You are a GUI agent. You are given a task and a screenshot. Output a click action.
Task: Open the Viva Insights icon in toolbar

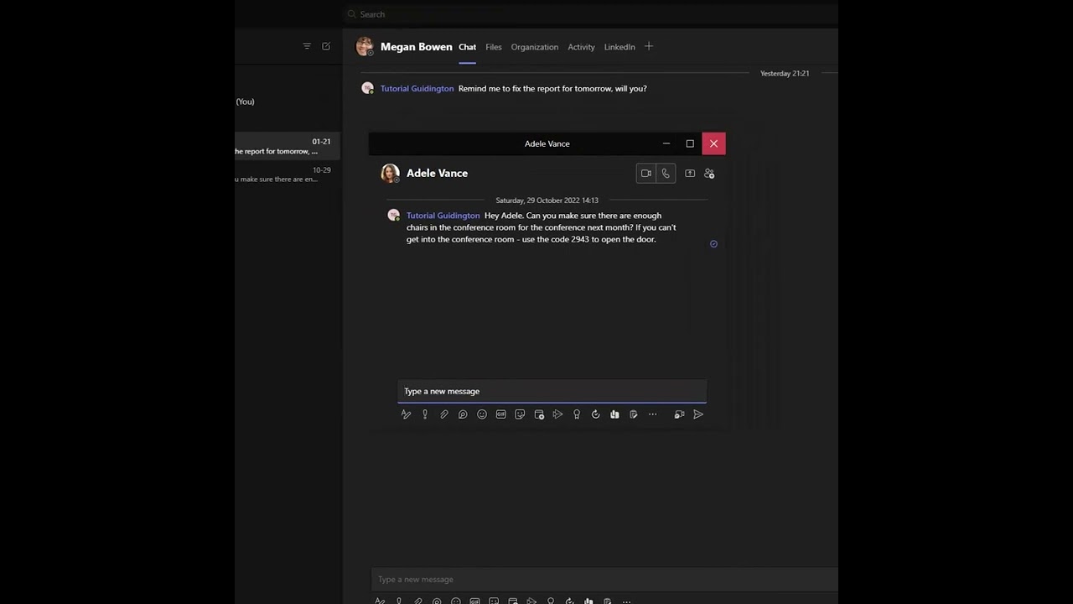pos(614,414)
